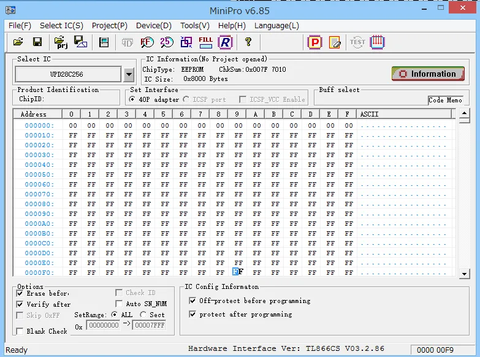
Task: Click address row label 0000E0:
Action: click(39, 263)
